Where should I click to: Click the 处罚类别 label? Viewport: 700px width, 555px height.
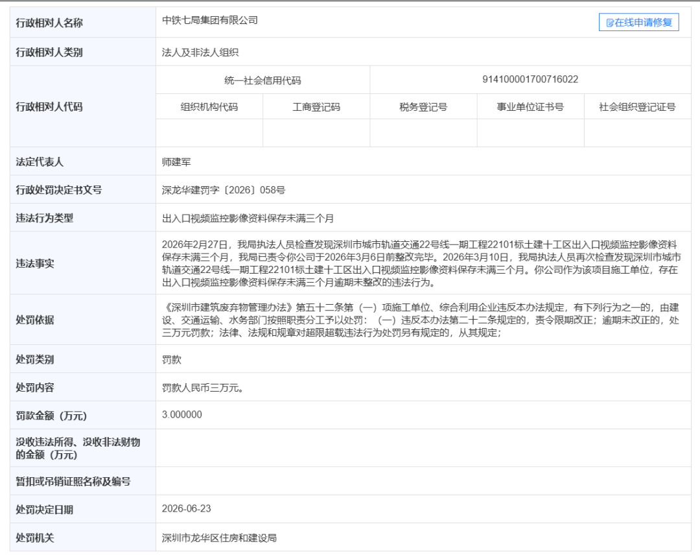(x=35, y=359)
